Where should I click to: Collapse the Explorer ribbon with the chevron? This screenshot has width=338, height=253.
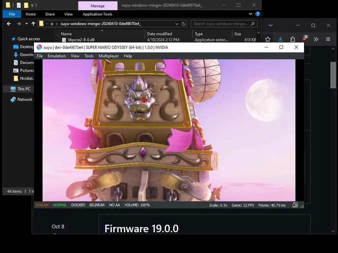251,14
